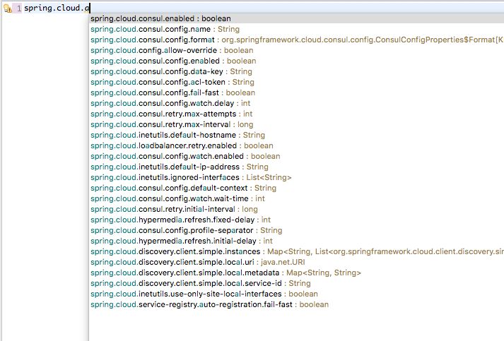Click the warning marker icon on line 1
504x341 pixels.
click(8, 8)
